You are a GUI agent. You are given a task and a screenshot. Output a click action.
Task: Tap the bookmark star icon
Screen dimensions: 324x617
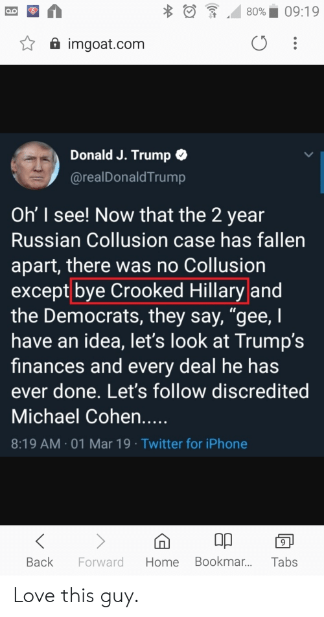click(27, 43)
